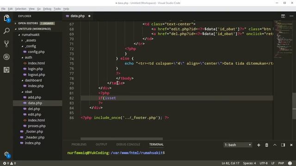
Task: Open the Edit menu
Action: [10, 9]
